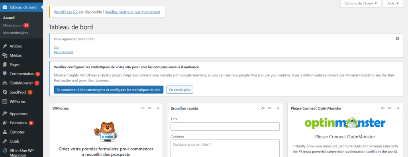Viewport: 408px width, 157px height.
Task: Click Se connecter à MonsterInsights button
Action: pos(108,90)
